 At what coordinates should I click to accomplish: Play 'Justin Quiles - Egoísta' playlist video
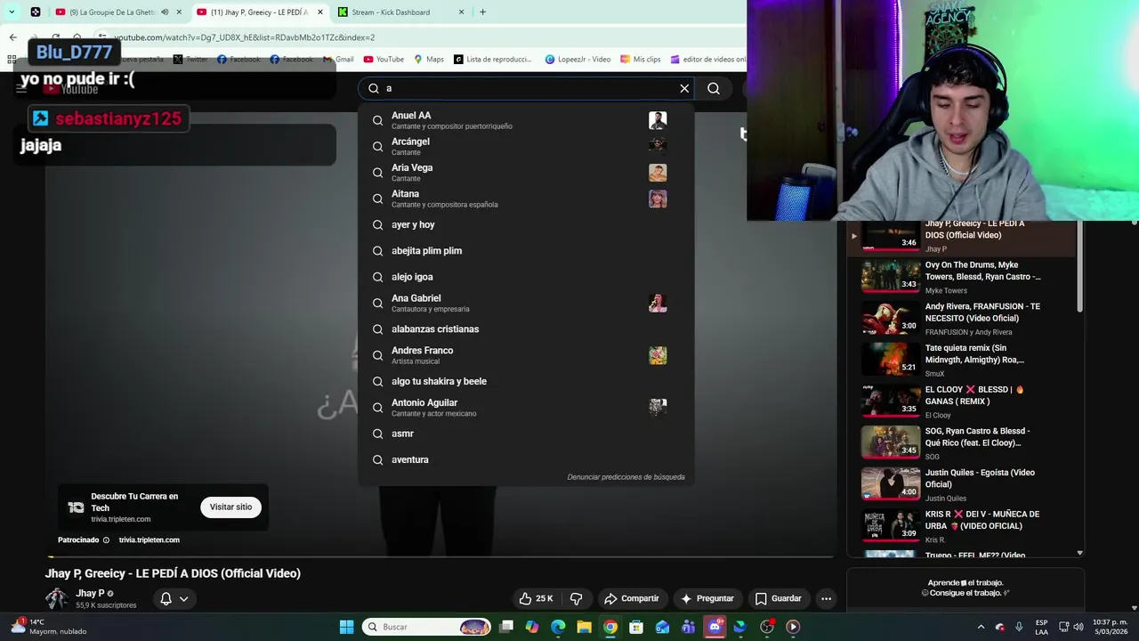(x=961, y=485)
